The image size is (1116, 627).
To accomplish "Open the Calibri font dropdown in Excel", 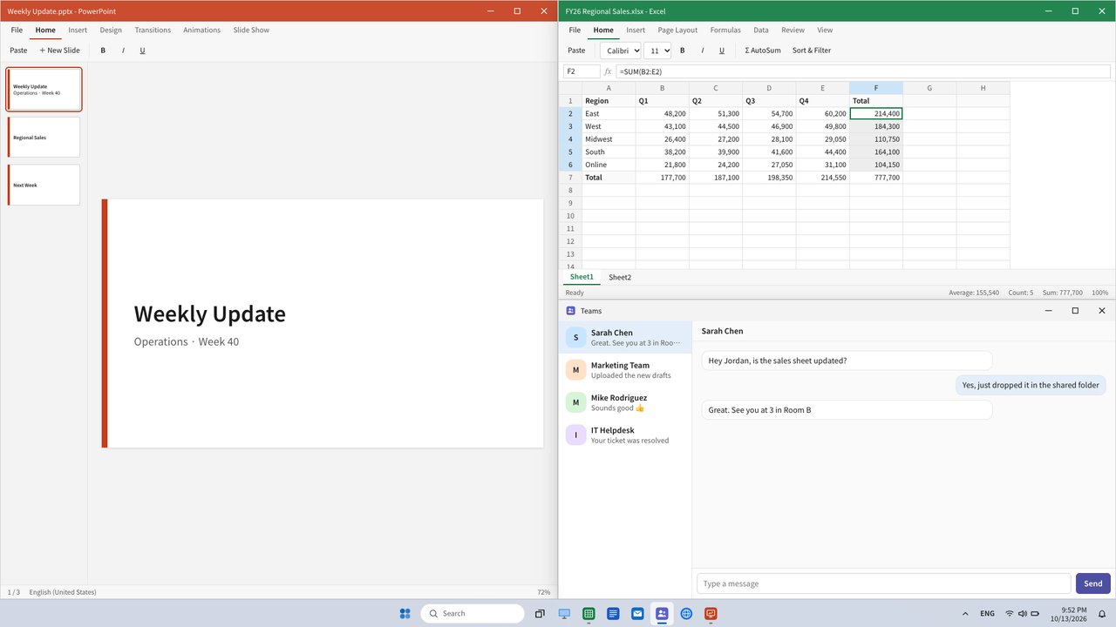I will (x=621, y=51).
